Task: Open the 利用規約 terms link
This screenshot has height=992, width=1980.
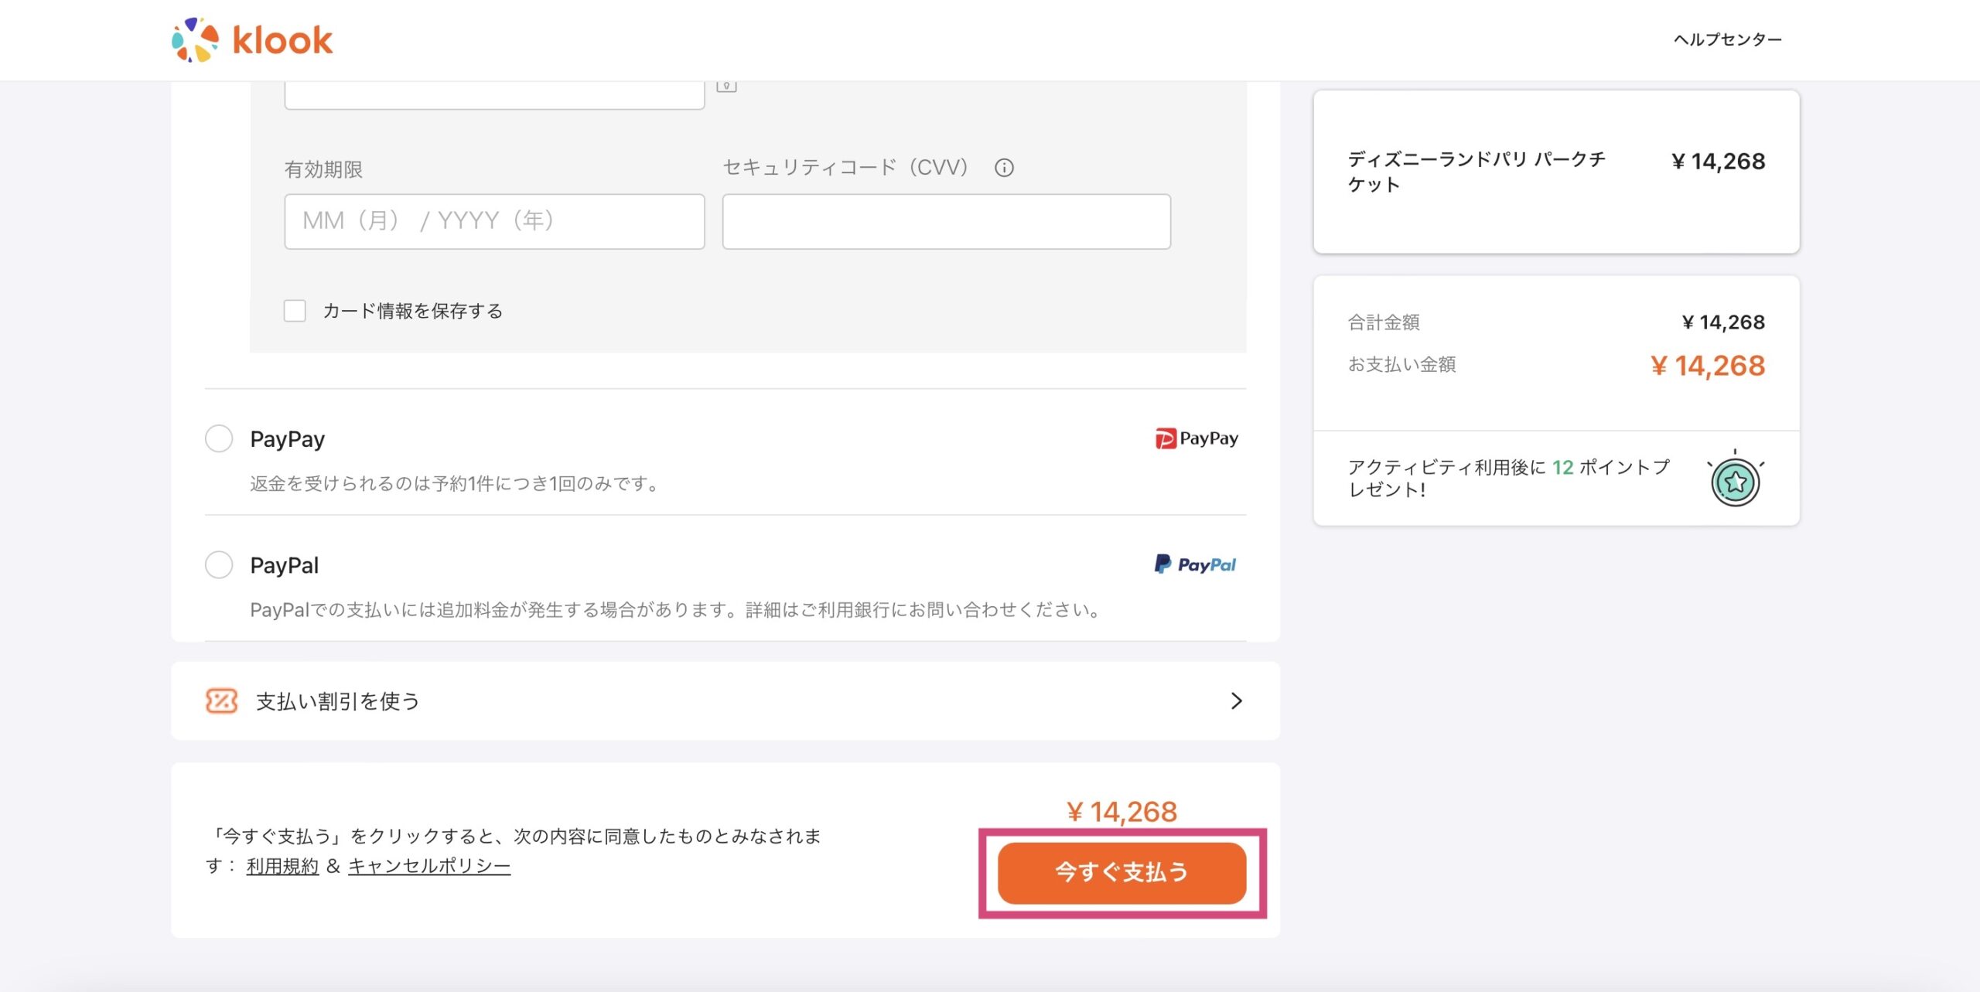Action: coord(282,866)
